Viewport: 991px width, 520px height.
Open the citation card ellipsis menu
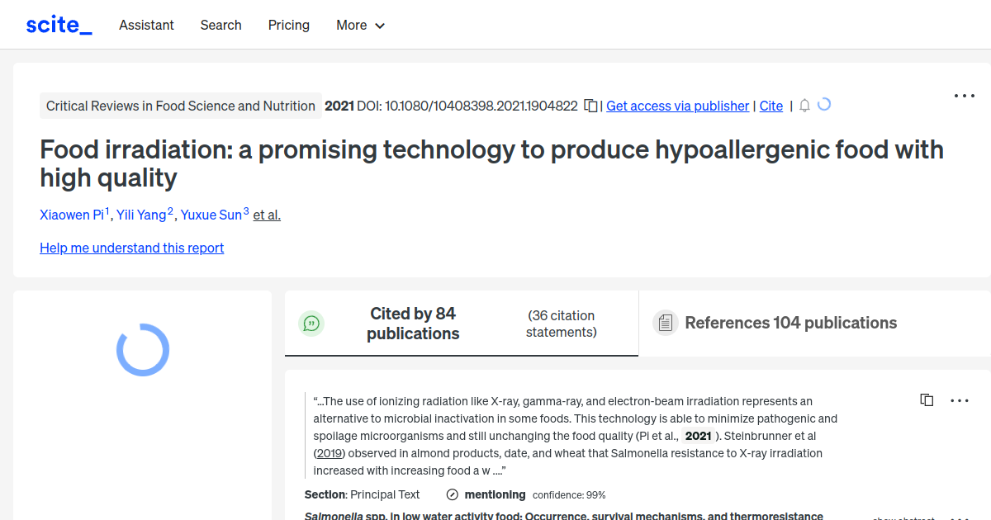[959, 400]
